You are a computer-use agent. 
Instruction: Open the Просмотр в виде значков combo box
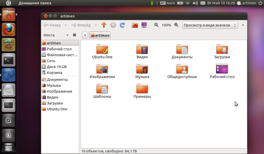(x=210, y=25)
